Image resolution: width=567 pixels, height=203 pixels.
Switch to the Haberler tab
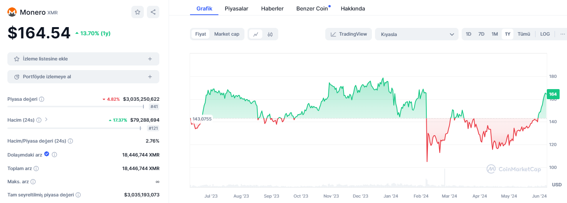272,8
